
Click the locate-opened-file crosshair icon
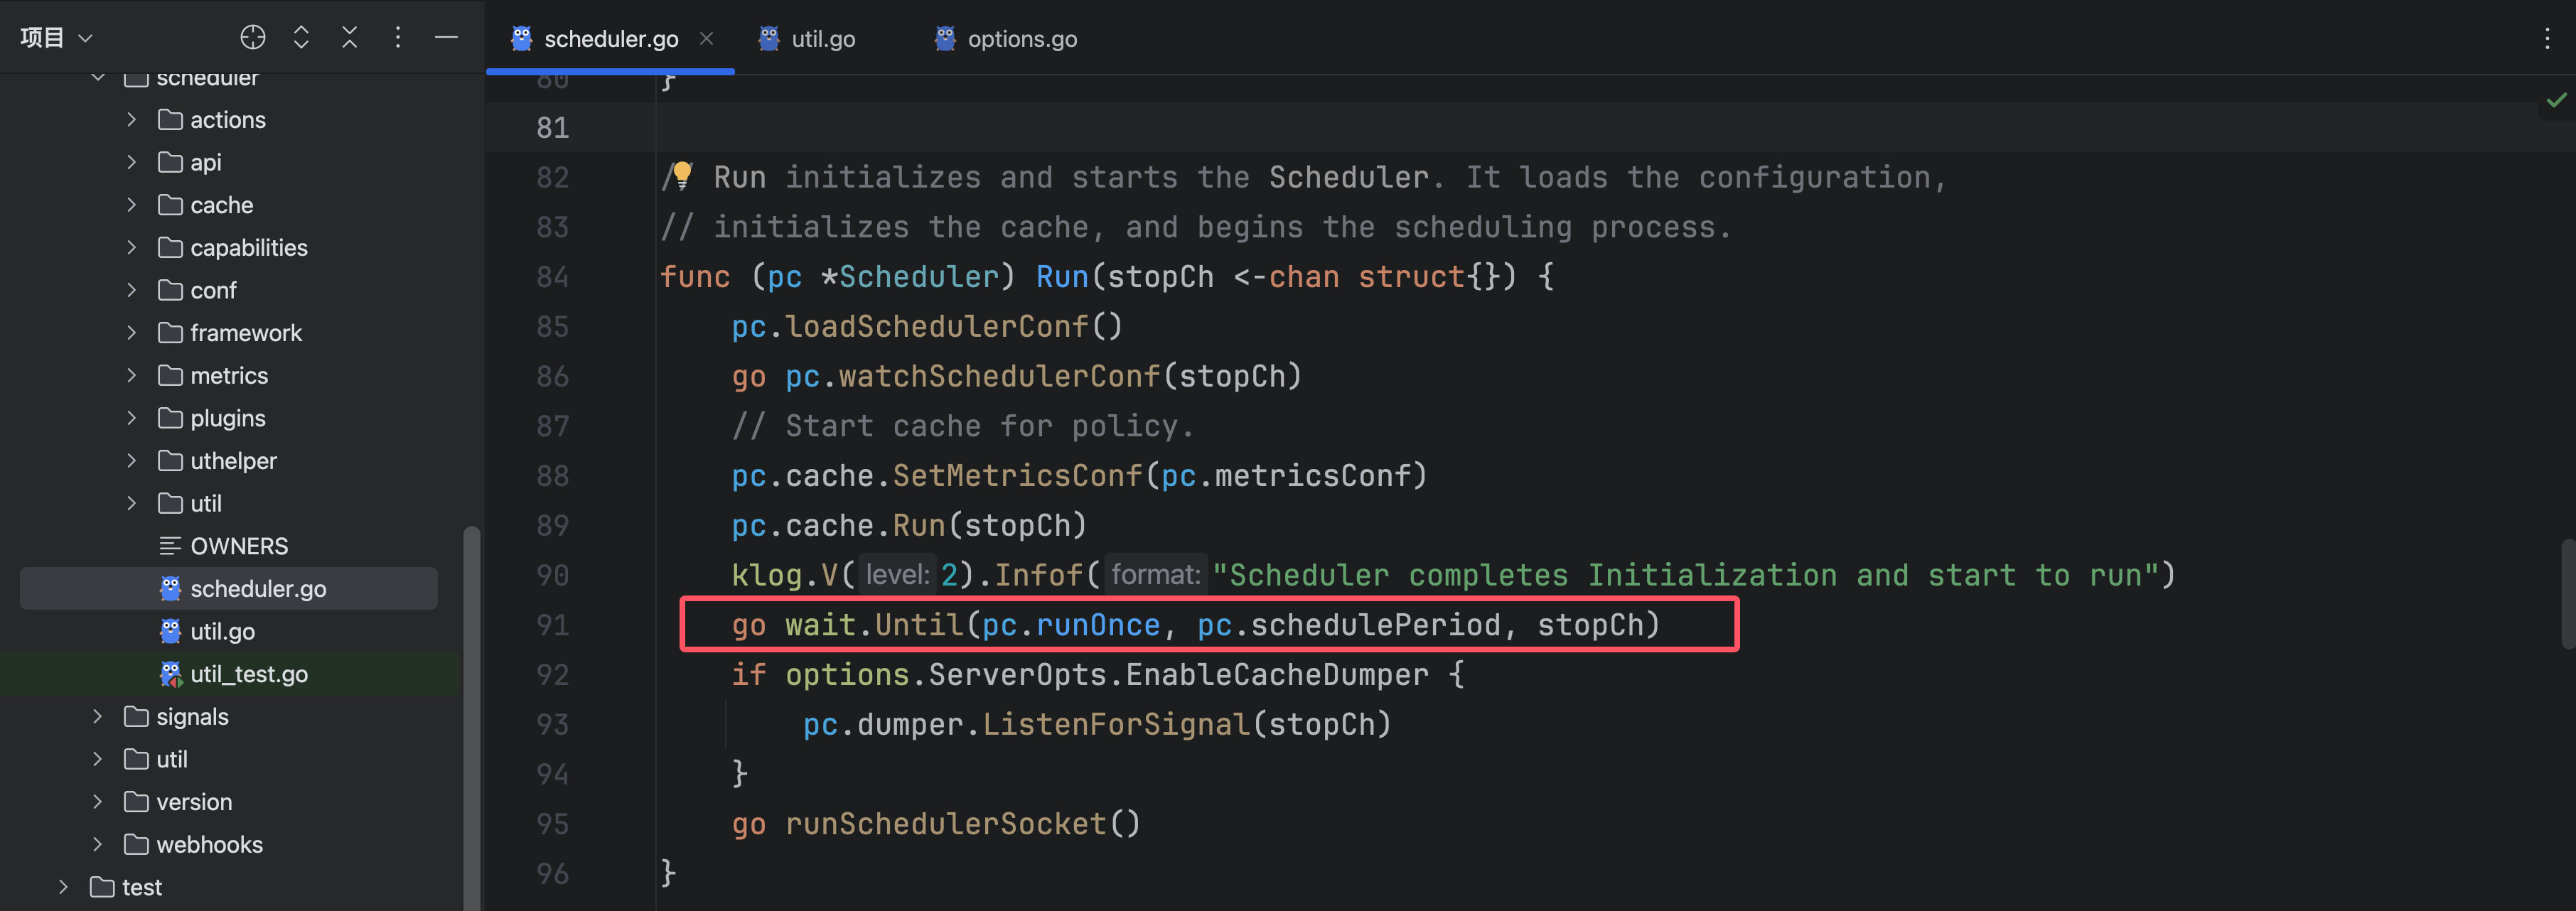point(253,37)
